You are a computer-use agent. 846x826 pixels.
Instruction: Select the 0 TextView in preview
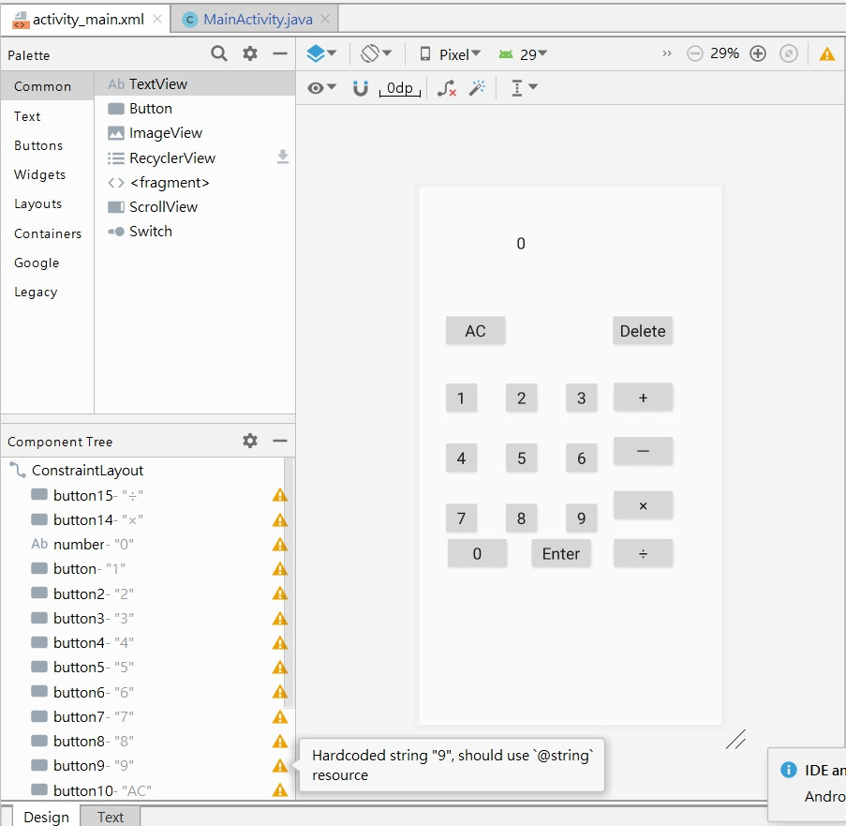521,244
